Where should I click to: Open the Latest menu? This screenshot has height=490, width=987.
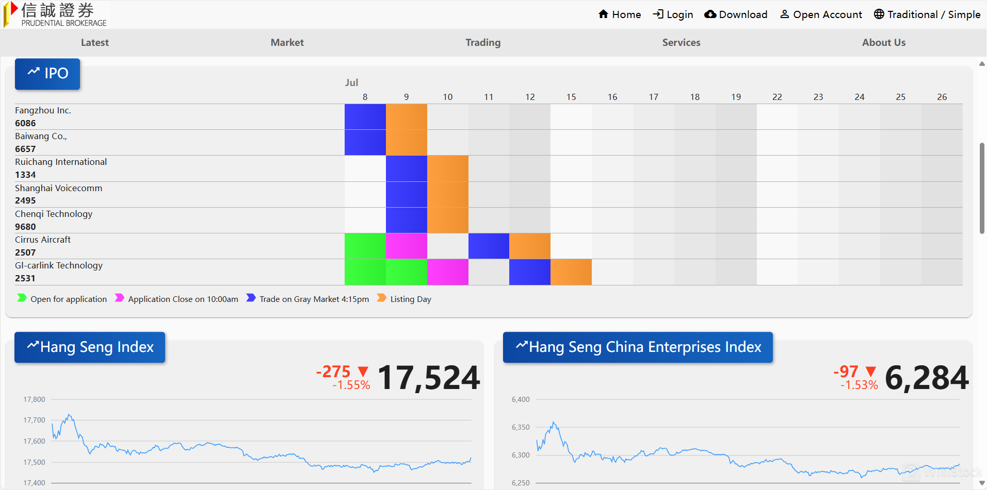pyautogui.click(x=94, y=43)
